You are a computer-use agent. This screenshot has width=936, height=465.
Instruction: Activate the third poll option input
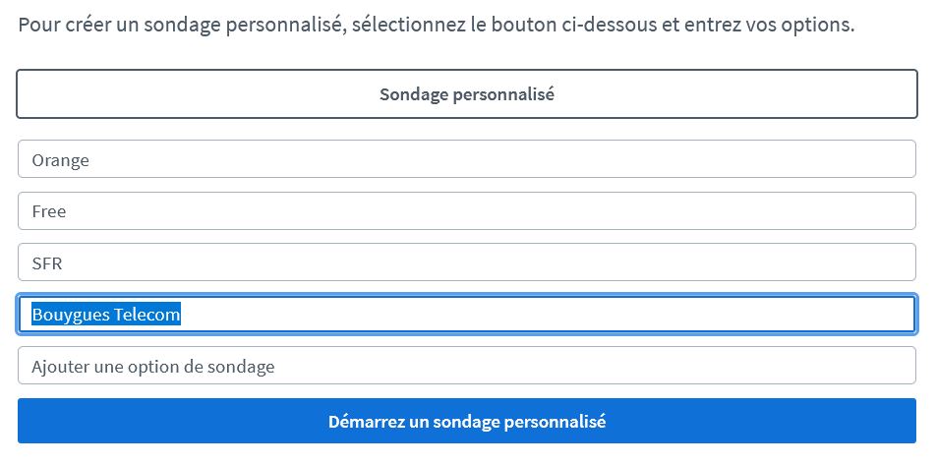pos(467,262)
